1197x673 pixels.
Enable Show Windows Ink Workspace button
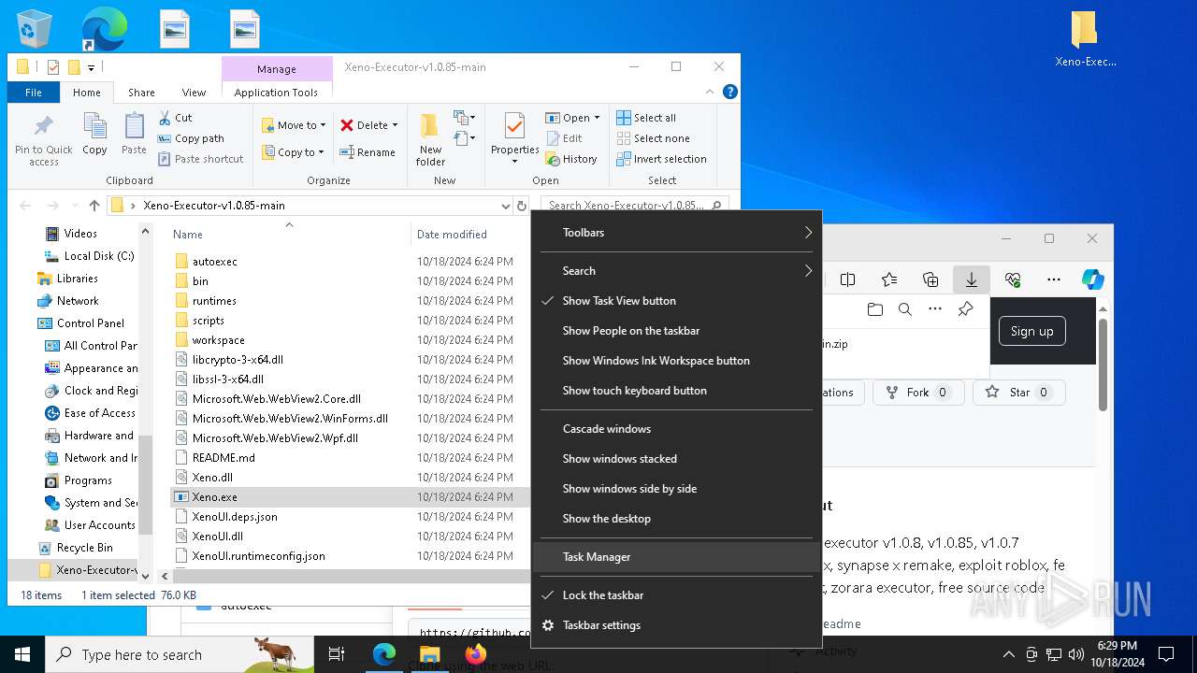pos(677,361)
